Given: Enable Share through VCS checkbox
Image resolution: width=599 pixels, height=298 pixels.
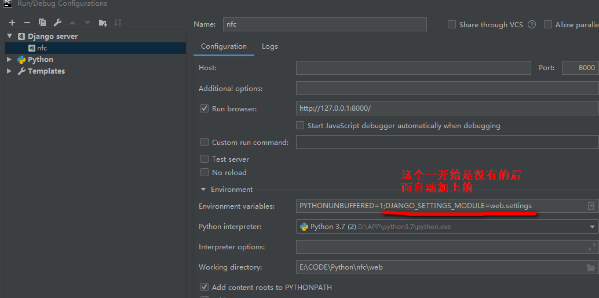Looking at the screenshot, I should (452, 24).
